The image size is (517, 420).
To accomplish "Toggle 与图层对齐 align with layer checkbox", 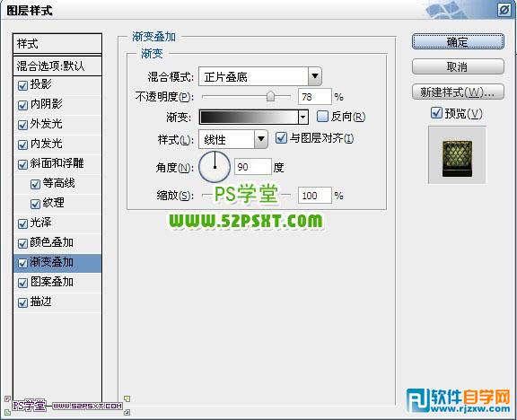I will pyautogui.click(x=281, y=137).
